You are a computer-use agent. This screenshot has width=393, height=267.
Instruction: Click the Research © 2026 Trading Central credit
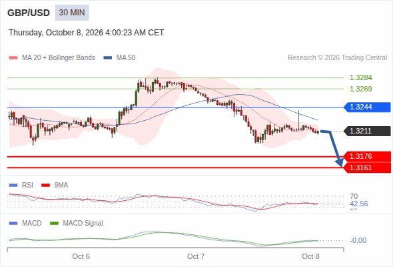337,58
